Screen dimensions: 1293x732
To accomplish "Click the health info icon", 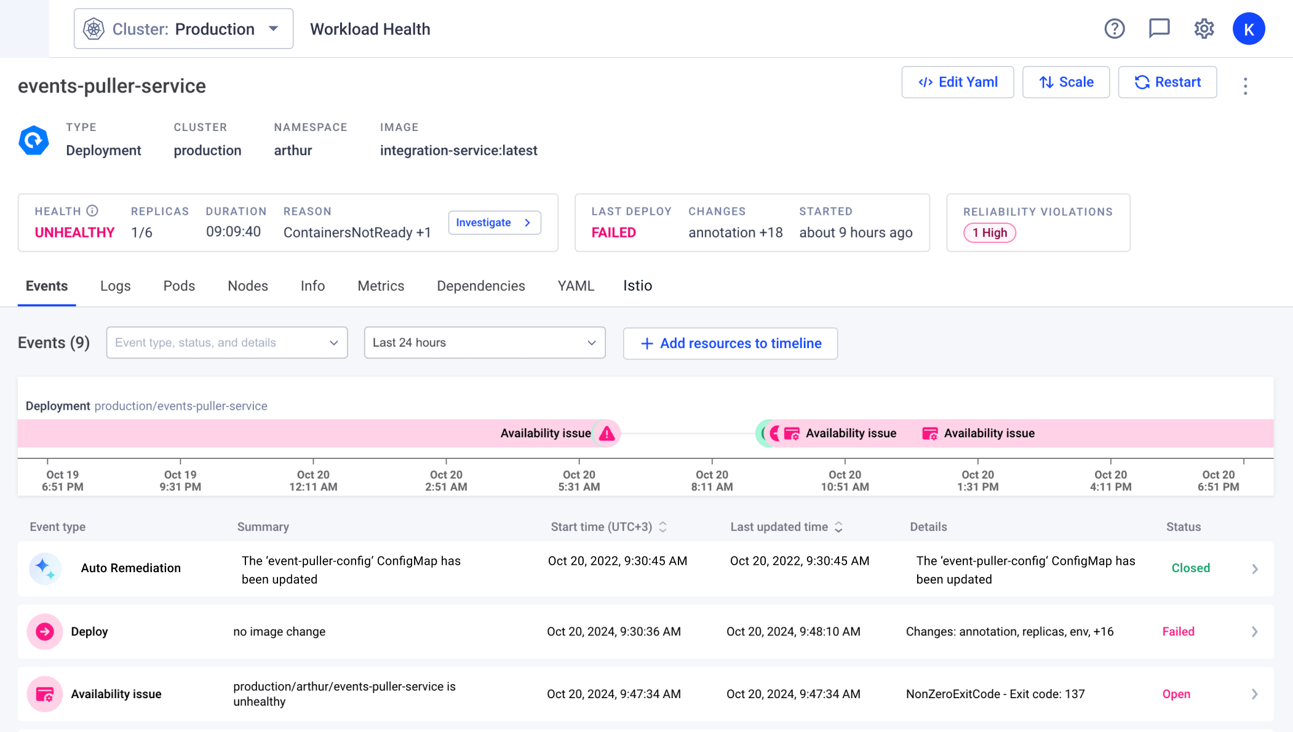I will coord(92,211).
